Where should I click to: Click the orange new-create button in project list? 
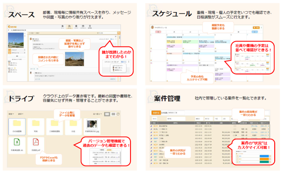point(155,113)
